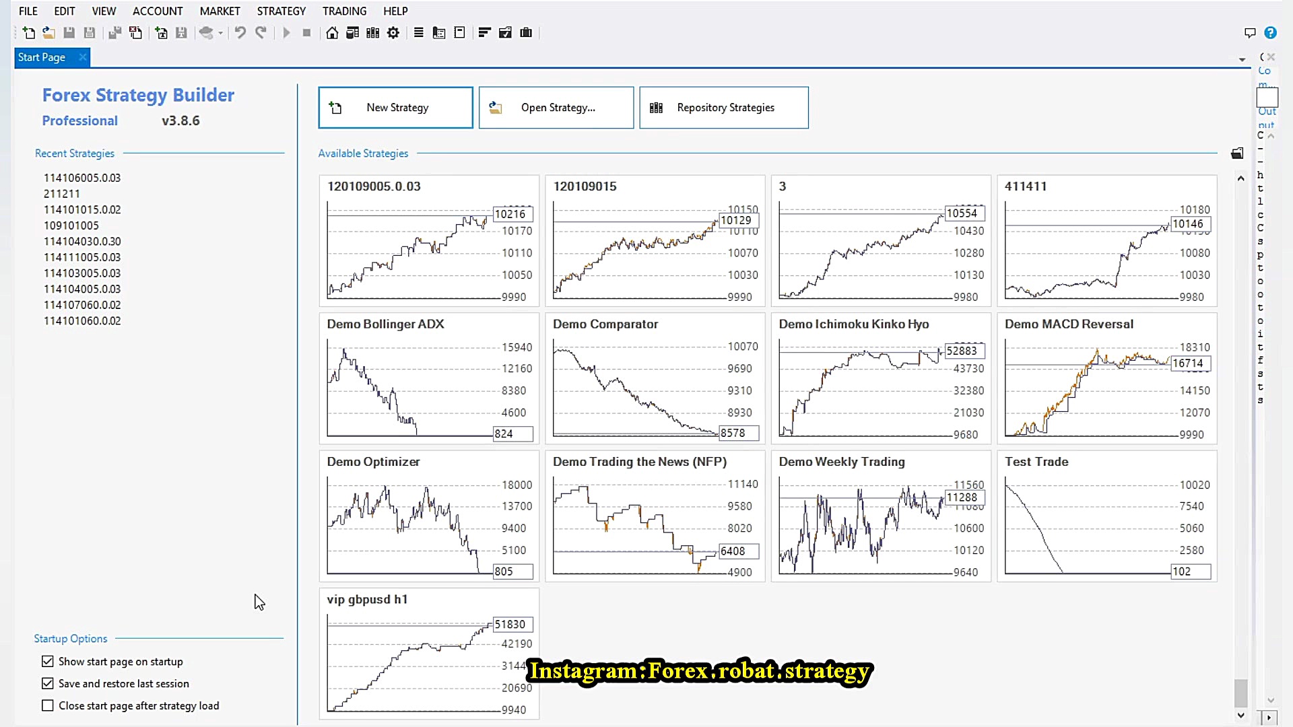Expand the tab list dropdown arrow
Image resolution: width=1293 pixels, height=727 pixels.
[1242, 59]
